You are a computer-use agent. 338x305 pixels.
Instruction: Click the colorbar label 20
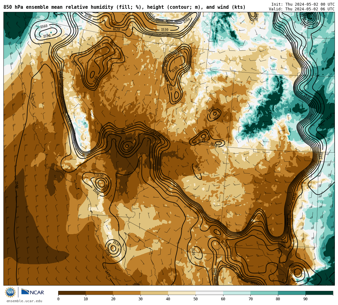113,299
